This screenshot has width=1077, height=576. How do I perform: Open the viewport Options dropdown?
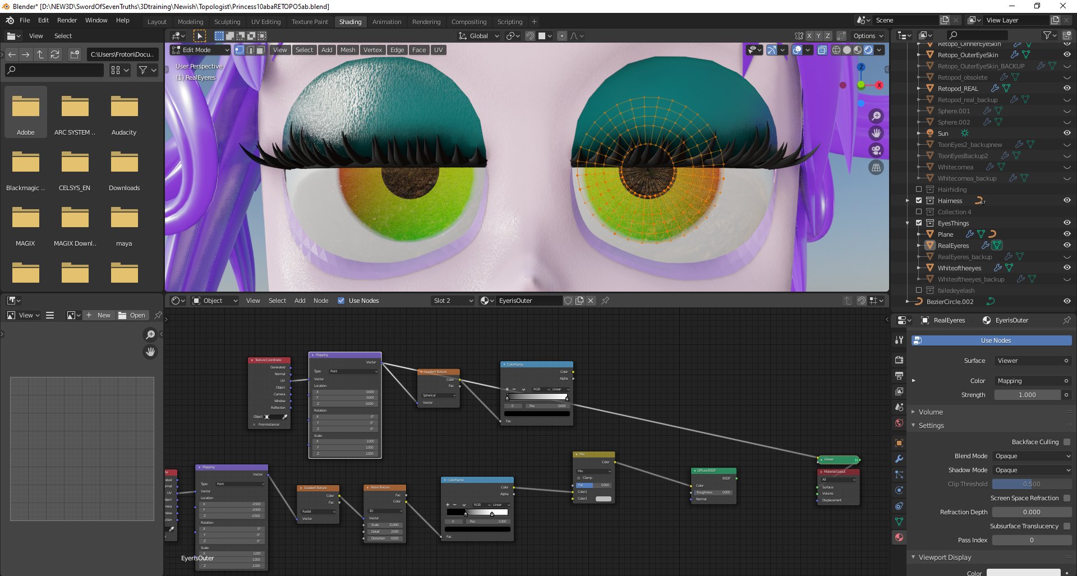click(x=868, y=36)
